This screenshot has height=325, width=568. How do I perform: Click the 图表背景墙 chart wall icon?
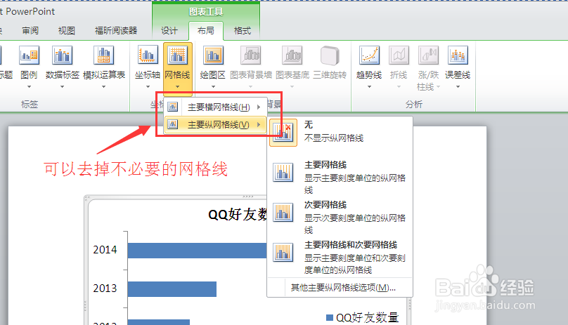coord(251,56)
